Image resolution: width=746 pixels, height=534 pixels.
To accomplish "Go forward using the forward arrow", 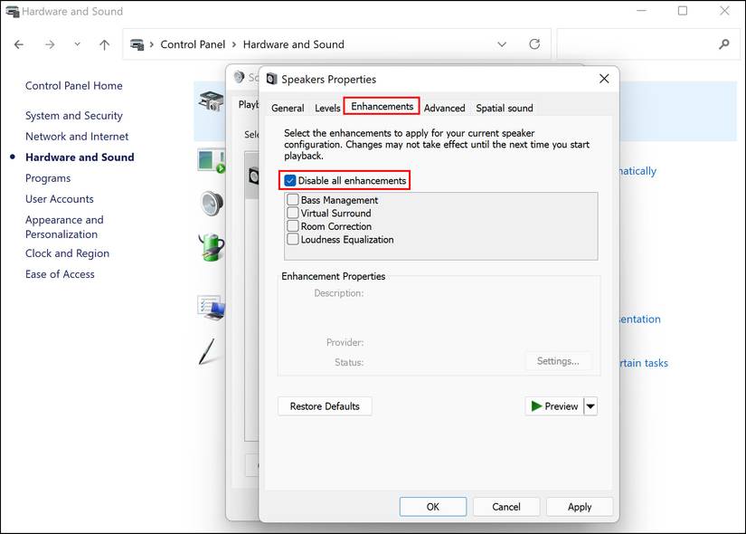I will point(50,44).
